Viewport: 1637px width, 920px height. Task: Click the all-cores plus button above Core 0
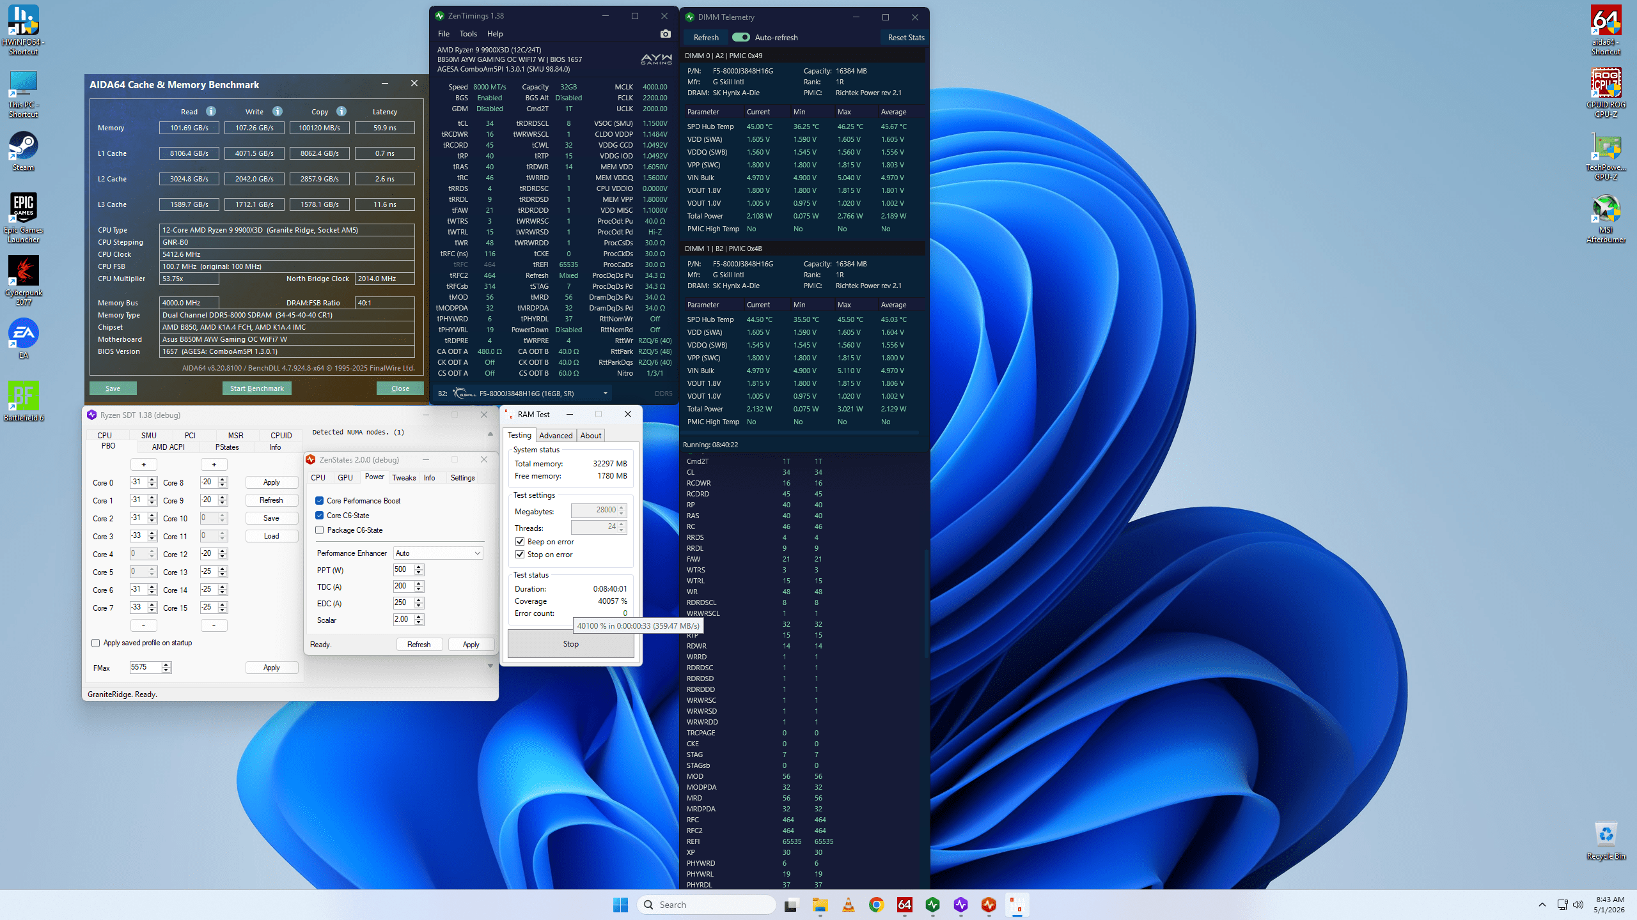[144, 464]
